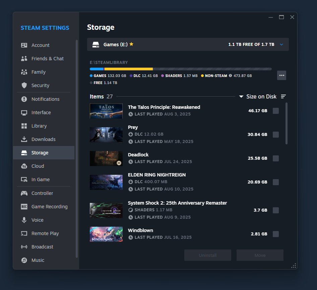Viewport: 317px width, 290px height.
Task: Click the '46.17 GB' size value
Action: (258, 111)
